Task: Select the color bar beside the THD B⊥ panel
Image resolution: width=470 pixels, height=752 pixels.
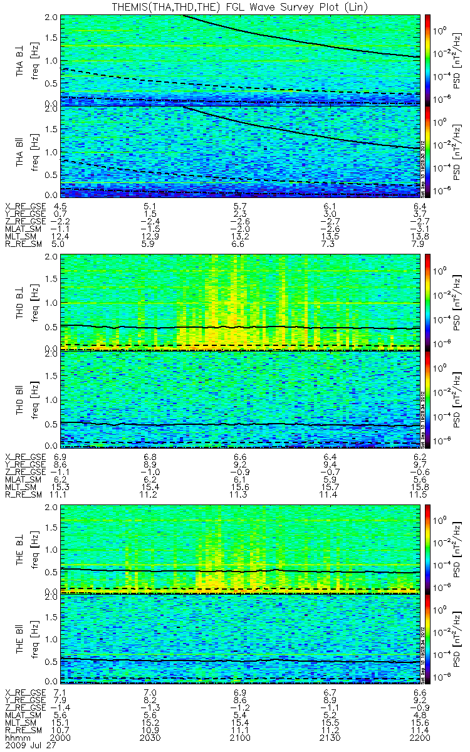Action: click(x=428, y=302)
